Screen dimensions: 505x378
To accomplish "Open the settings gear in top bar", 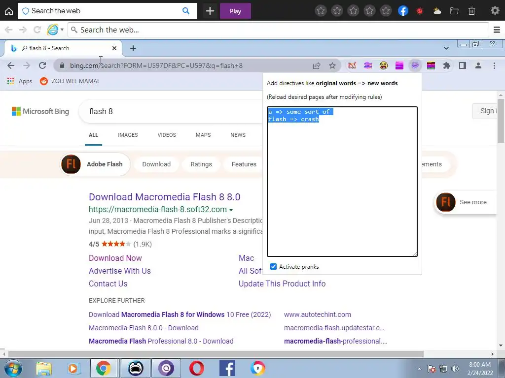I will [495, 11].
